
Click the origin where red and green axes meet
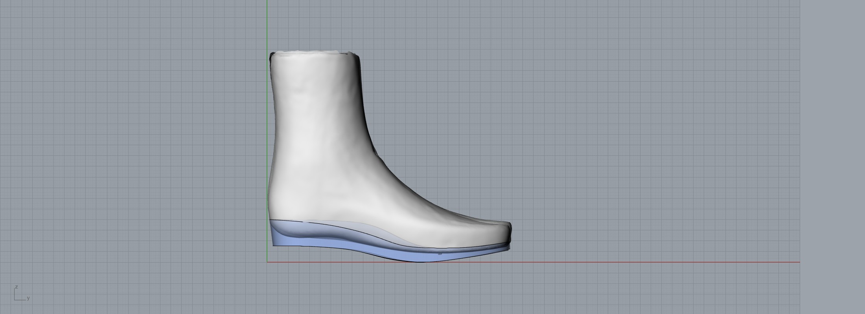click(x=267, y=262)
